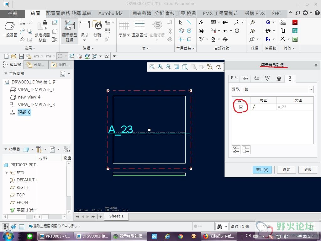Click the 重複區域 repeat region icon
Image resolution: width=321 pixels, height=241 pixels.
(x=139, y=29)
